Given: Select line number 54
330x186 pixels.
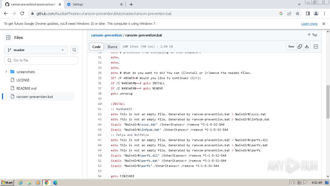Looking at the screenshot, I should click(100, 176).
